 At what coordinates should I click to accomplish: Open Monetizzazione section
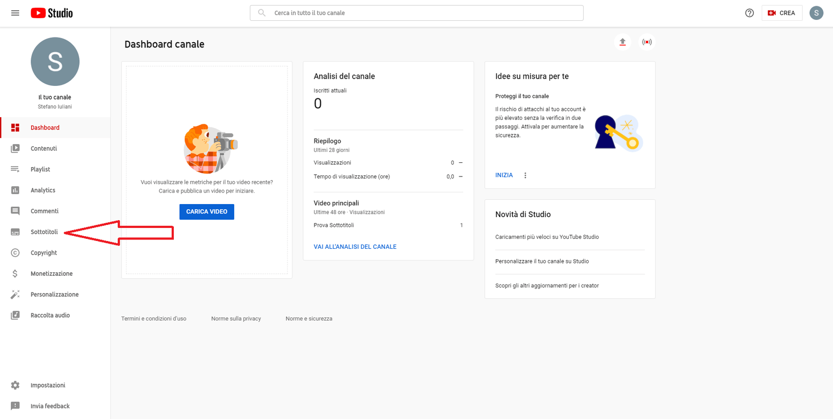[x=52, y=273]
